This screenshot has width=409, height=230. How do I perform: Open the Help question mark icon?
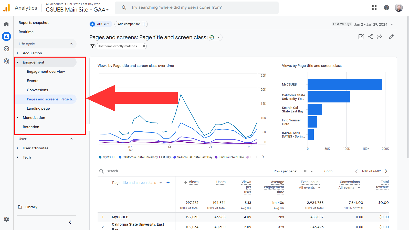[x=386, y=8]
